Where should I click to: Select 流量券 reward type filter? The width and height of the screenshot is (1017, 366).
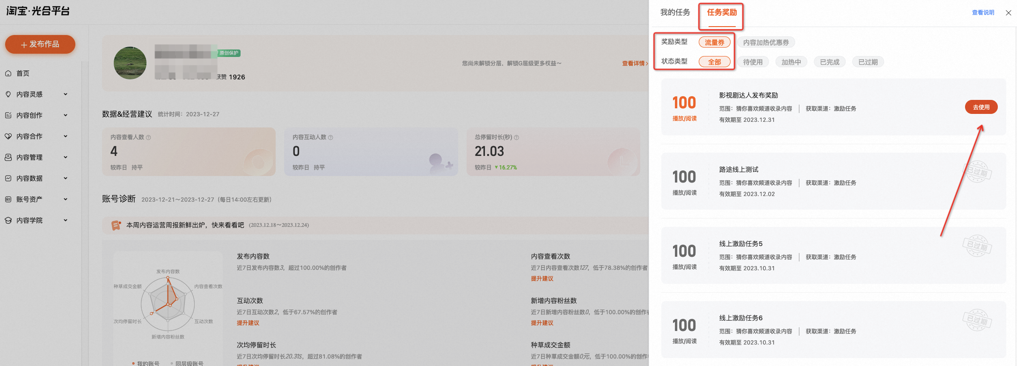[715, 42]
